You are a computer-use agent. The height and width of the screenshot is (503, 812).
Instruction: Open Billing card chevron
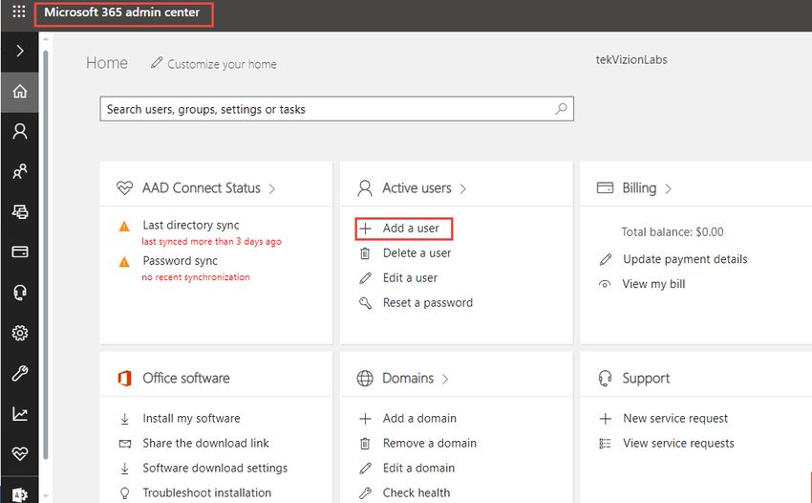tap(668, 188)
